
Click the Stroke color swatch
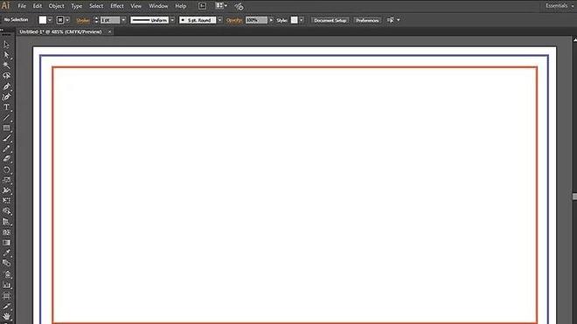(60, 20)
